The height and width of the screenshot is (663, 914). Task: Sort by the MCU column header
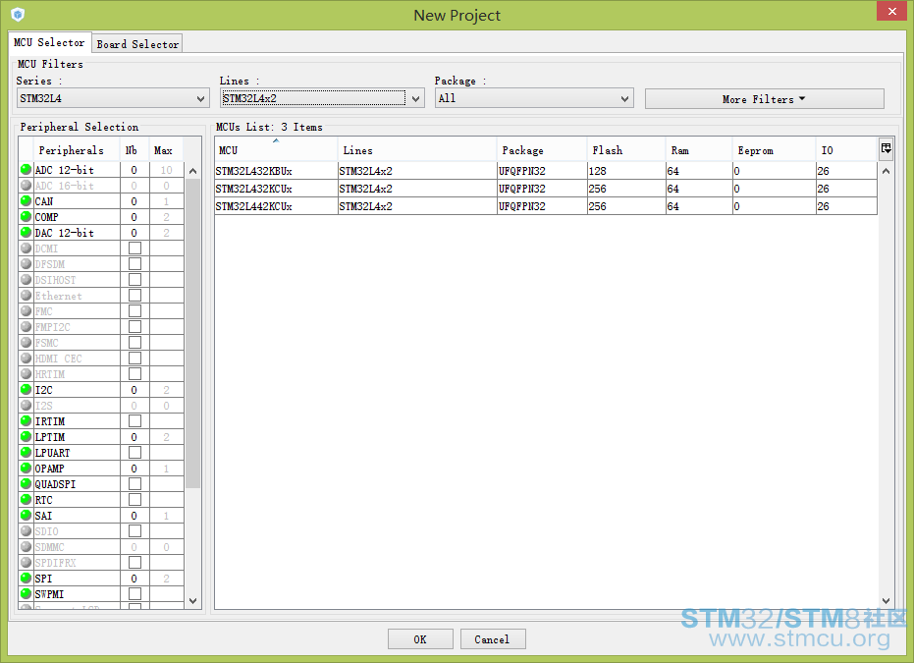point(276,150)
